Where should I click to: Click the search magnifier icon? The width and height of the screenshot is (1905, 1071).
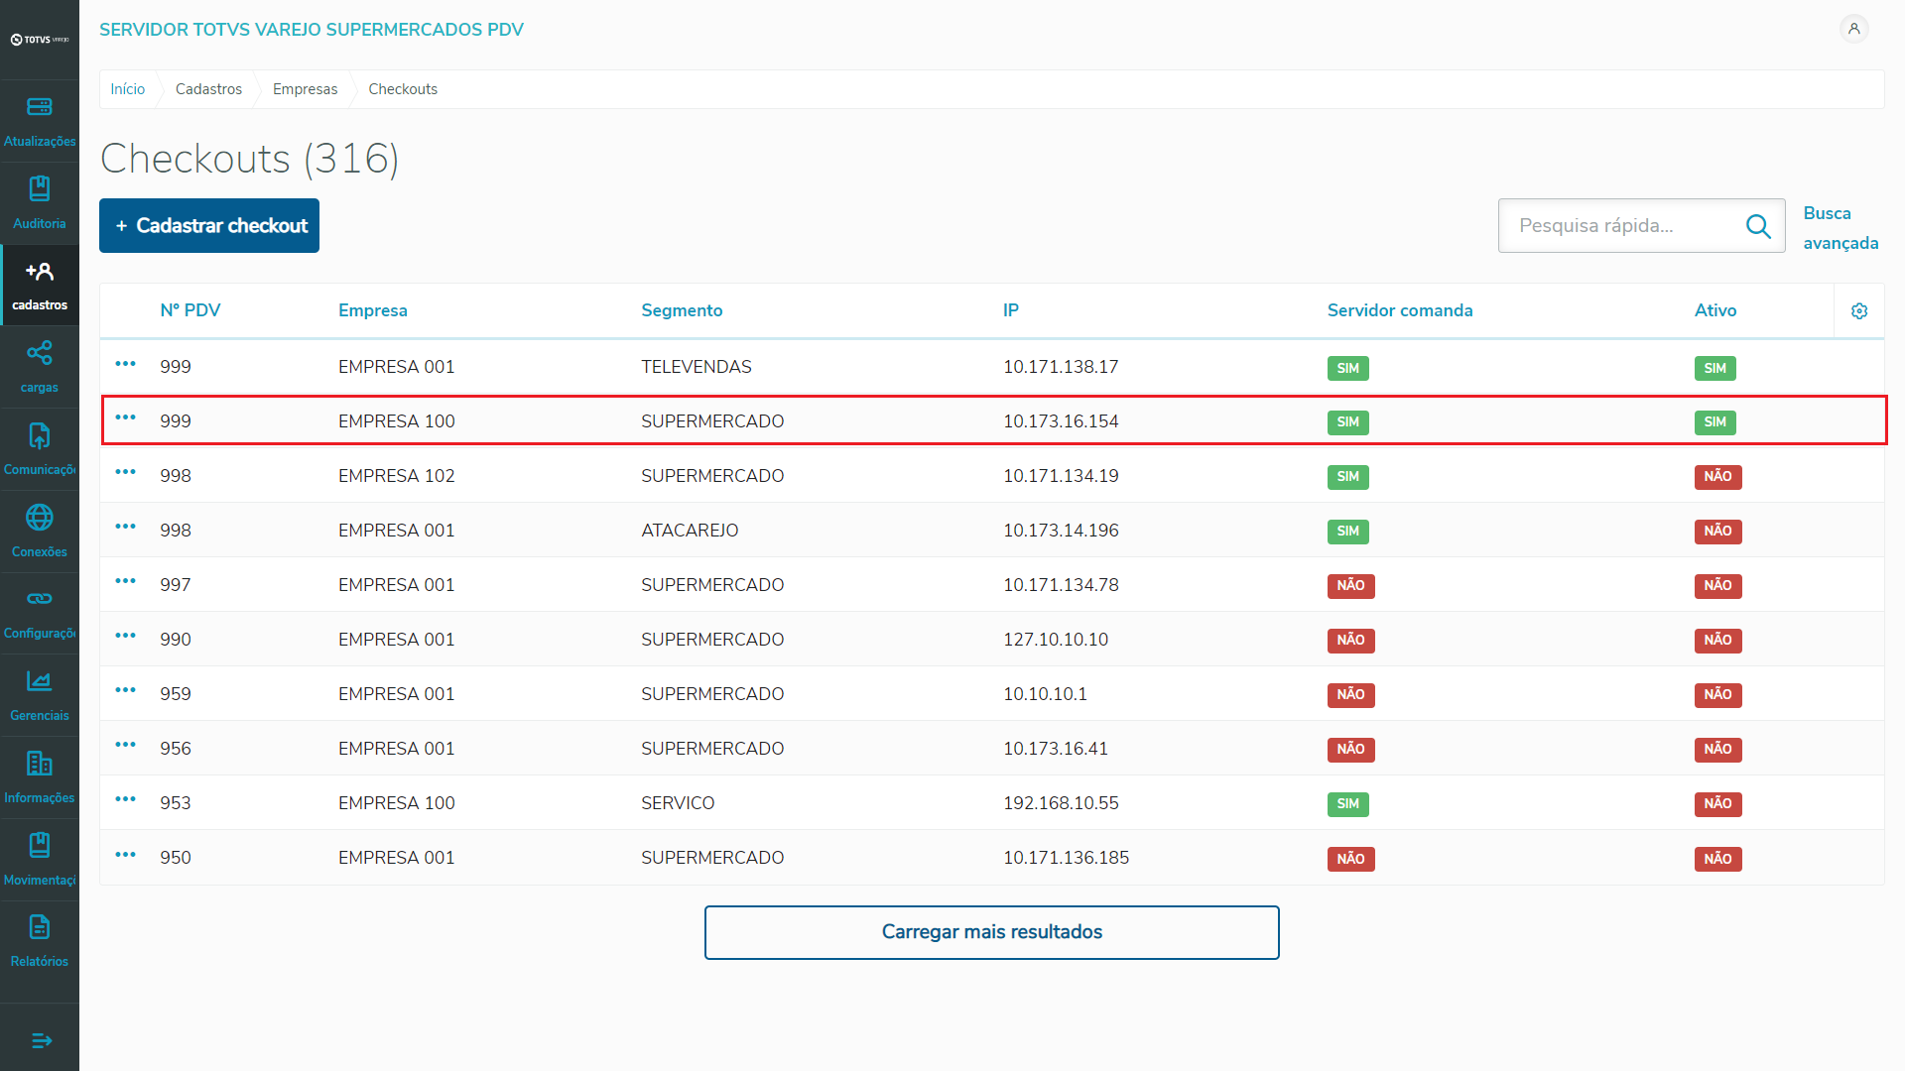[x=1758, y=226]
